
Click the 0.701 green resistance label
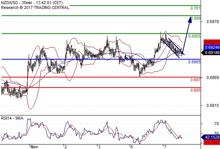click(x=195, y=8)
